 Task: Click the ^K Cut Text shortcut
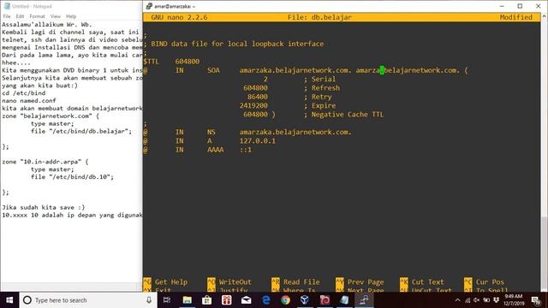[422, 281]
